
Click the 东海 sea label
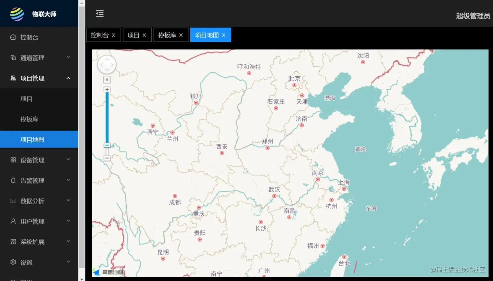coord(371,208)
